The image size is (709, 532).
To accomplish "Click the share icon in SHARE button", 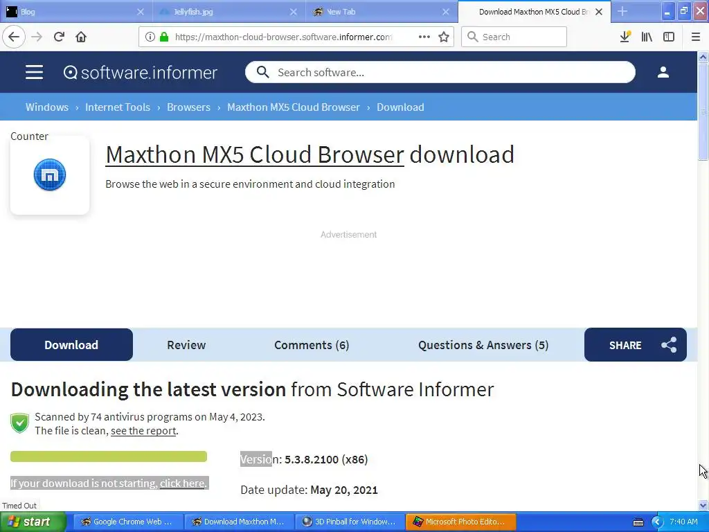I will pos(669,345).
